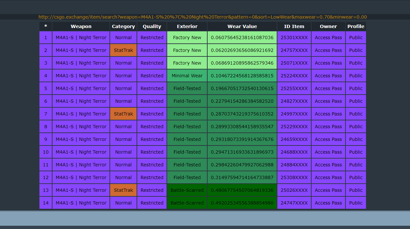Viewport: 410px width, 229px height.
Task: Click Factory New exterior in row 1
Action: pyautogui.click(x=187, y=38)
